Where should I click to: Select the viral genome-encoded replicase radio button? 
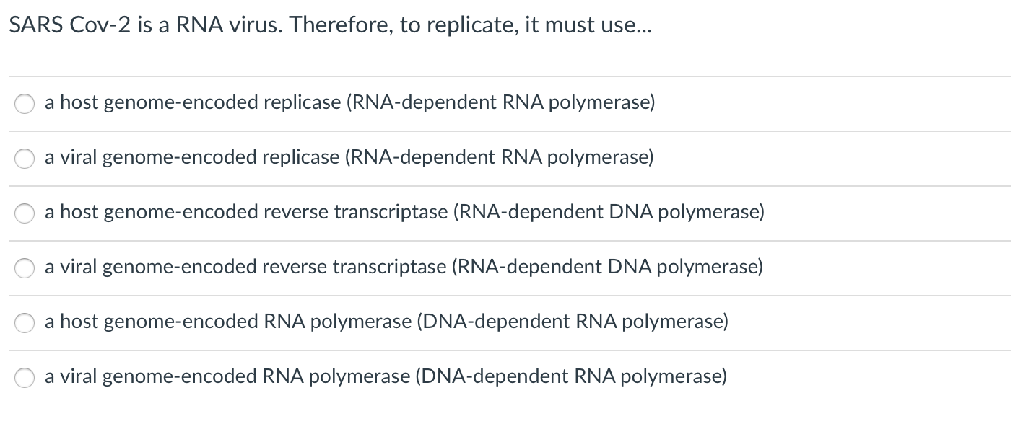pos(25,159)
